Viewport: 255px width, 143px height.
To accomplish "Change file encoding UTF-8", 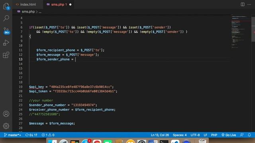I will tap(195, 135).
